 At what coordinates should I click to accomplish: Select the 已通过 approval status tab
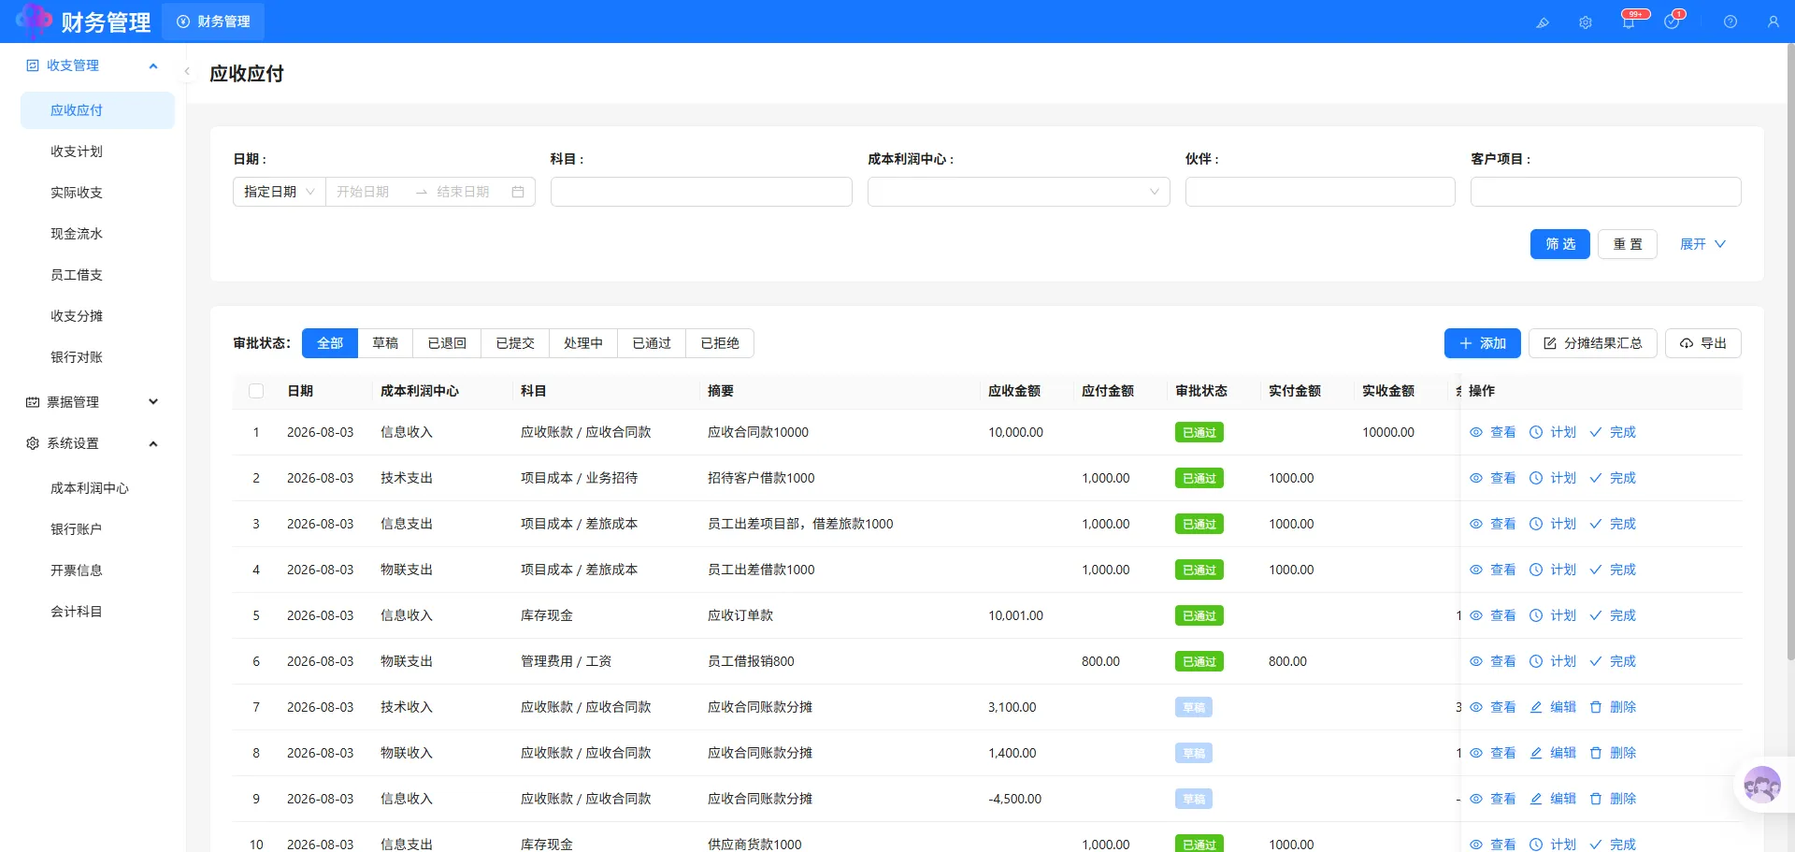[652, 343]
